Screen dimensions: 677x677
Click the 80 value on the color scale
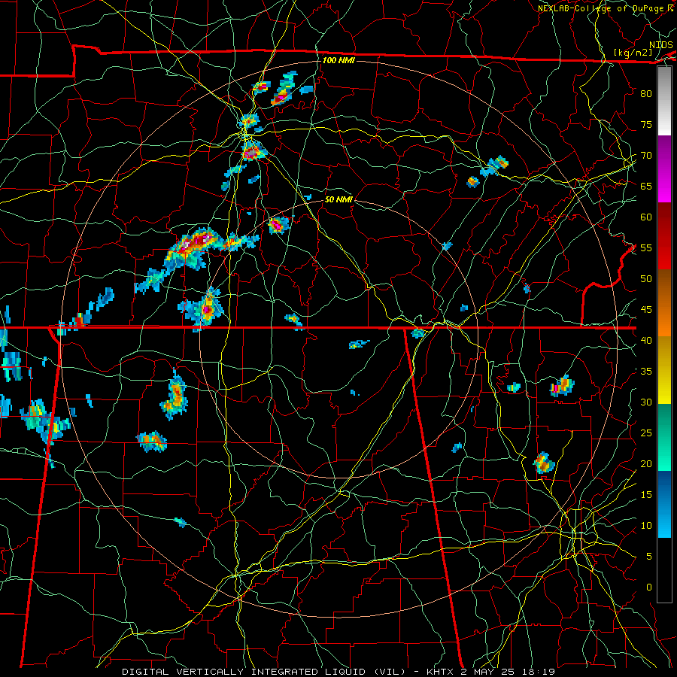[x=646, y=94]
